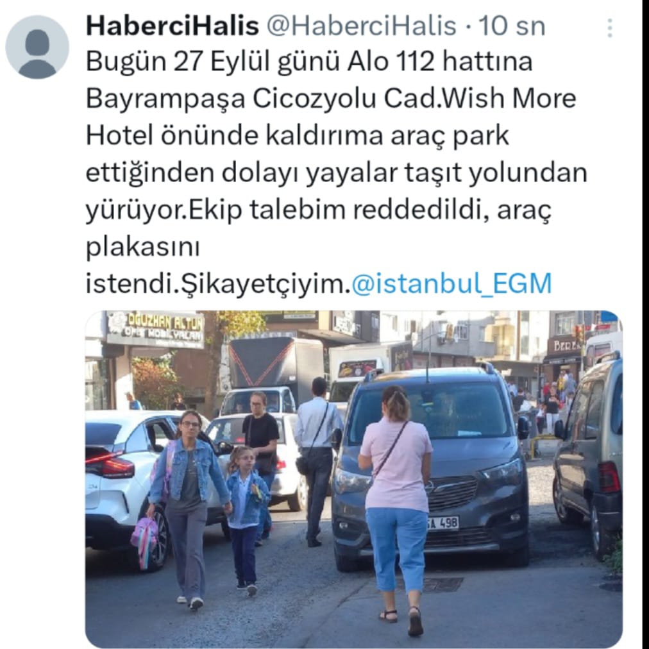Click the Wish More Hotel text line
Viewport: 649px width, 649px height.
coord(331,99)
